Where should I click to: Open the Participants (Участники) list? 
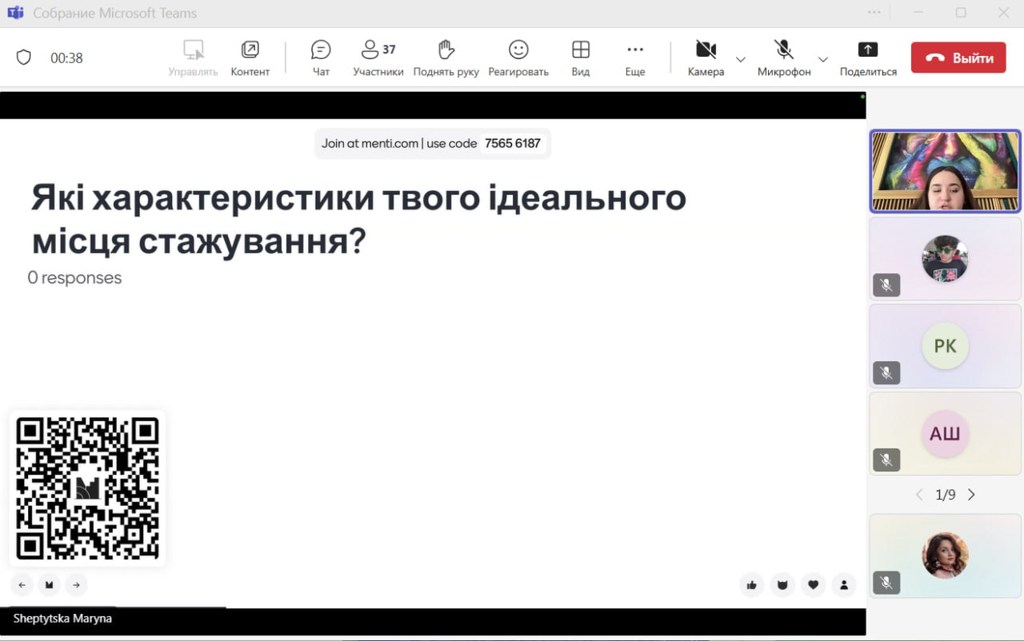coord(378,58)
